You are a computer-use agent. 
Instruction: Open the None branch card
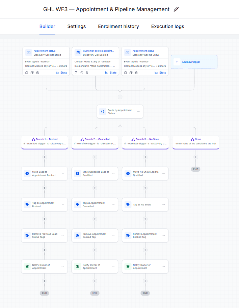click(x=196, y=142)
